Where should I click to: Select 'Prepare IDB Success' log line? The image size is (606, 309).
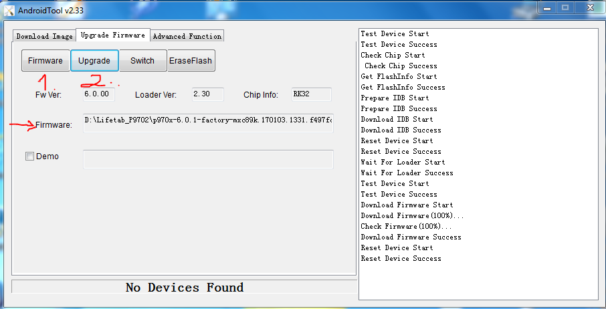[399, 108]
